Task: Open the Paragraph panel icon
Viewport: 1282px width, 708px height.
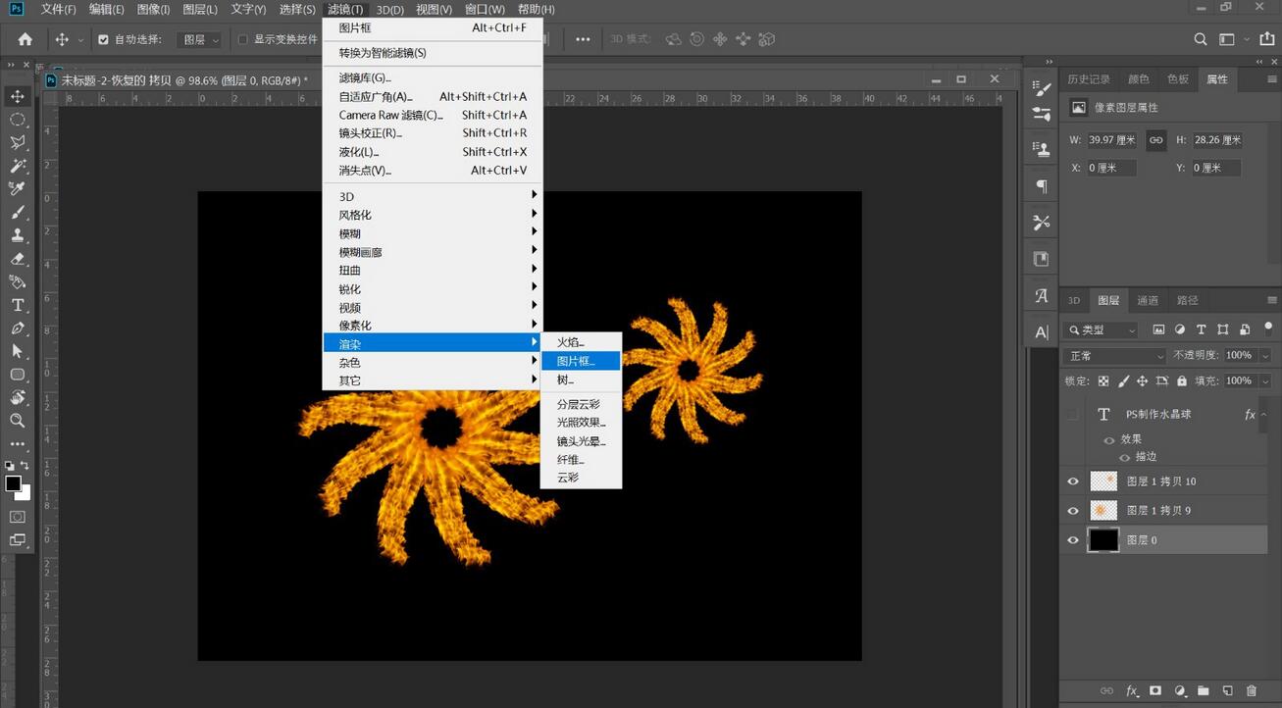Action: point(1042,186)
